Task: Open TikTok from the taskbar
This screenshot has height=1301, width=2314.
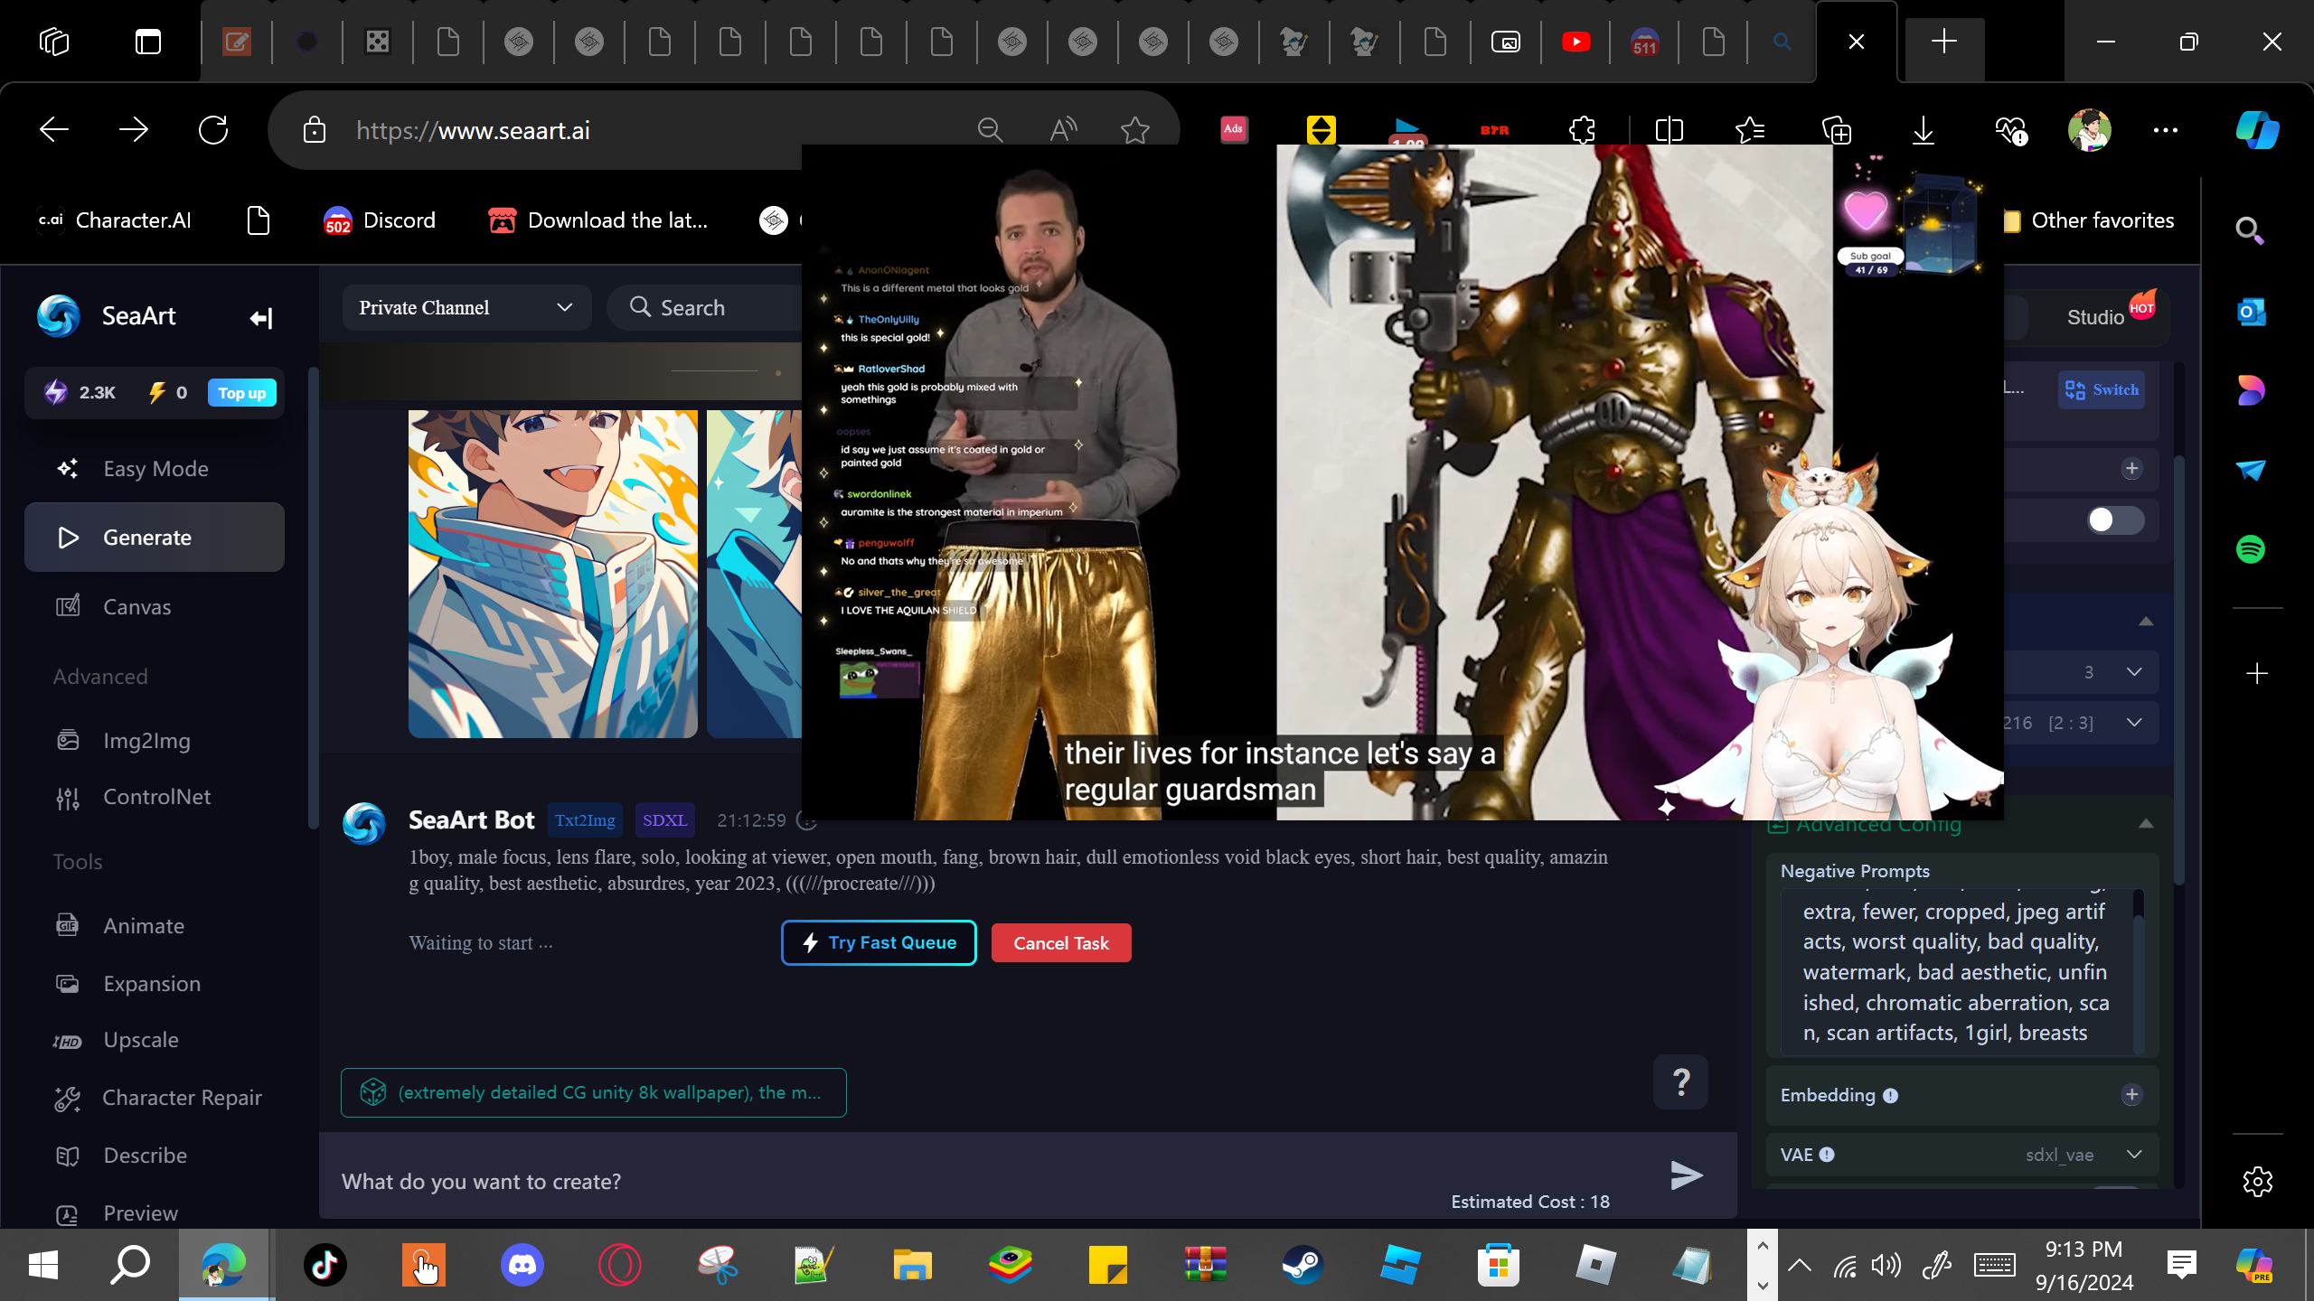Action: coord(325,1265)
